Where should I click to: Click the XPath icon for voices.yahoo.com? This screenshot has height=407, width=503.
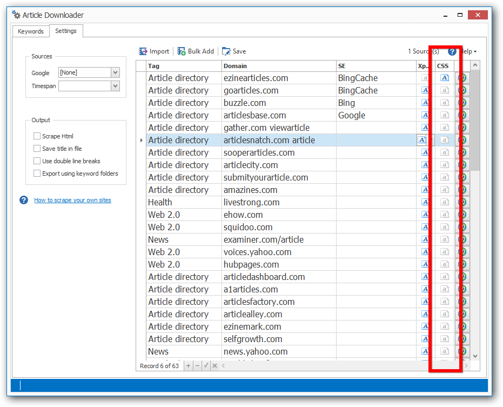[x=425, y=252]
